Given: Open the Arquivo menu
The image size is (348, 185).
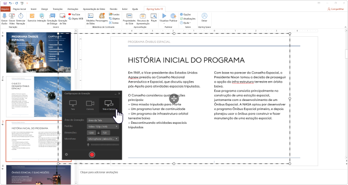Looking at the screenshot, I should tap(5, 9).
